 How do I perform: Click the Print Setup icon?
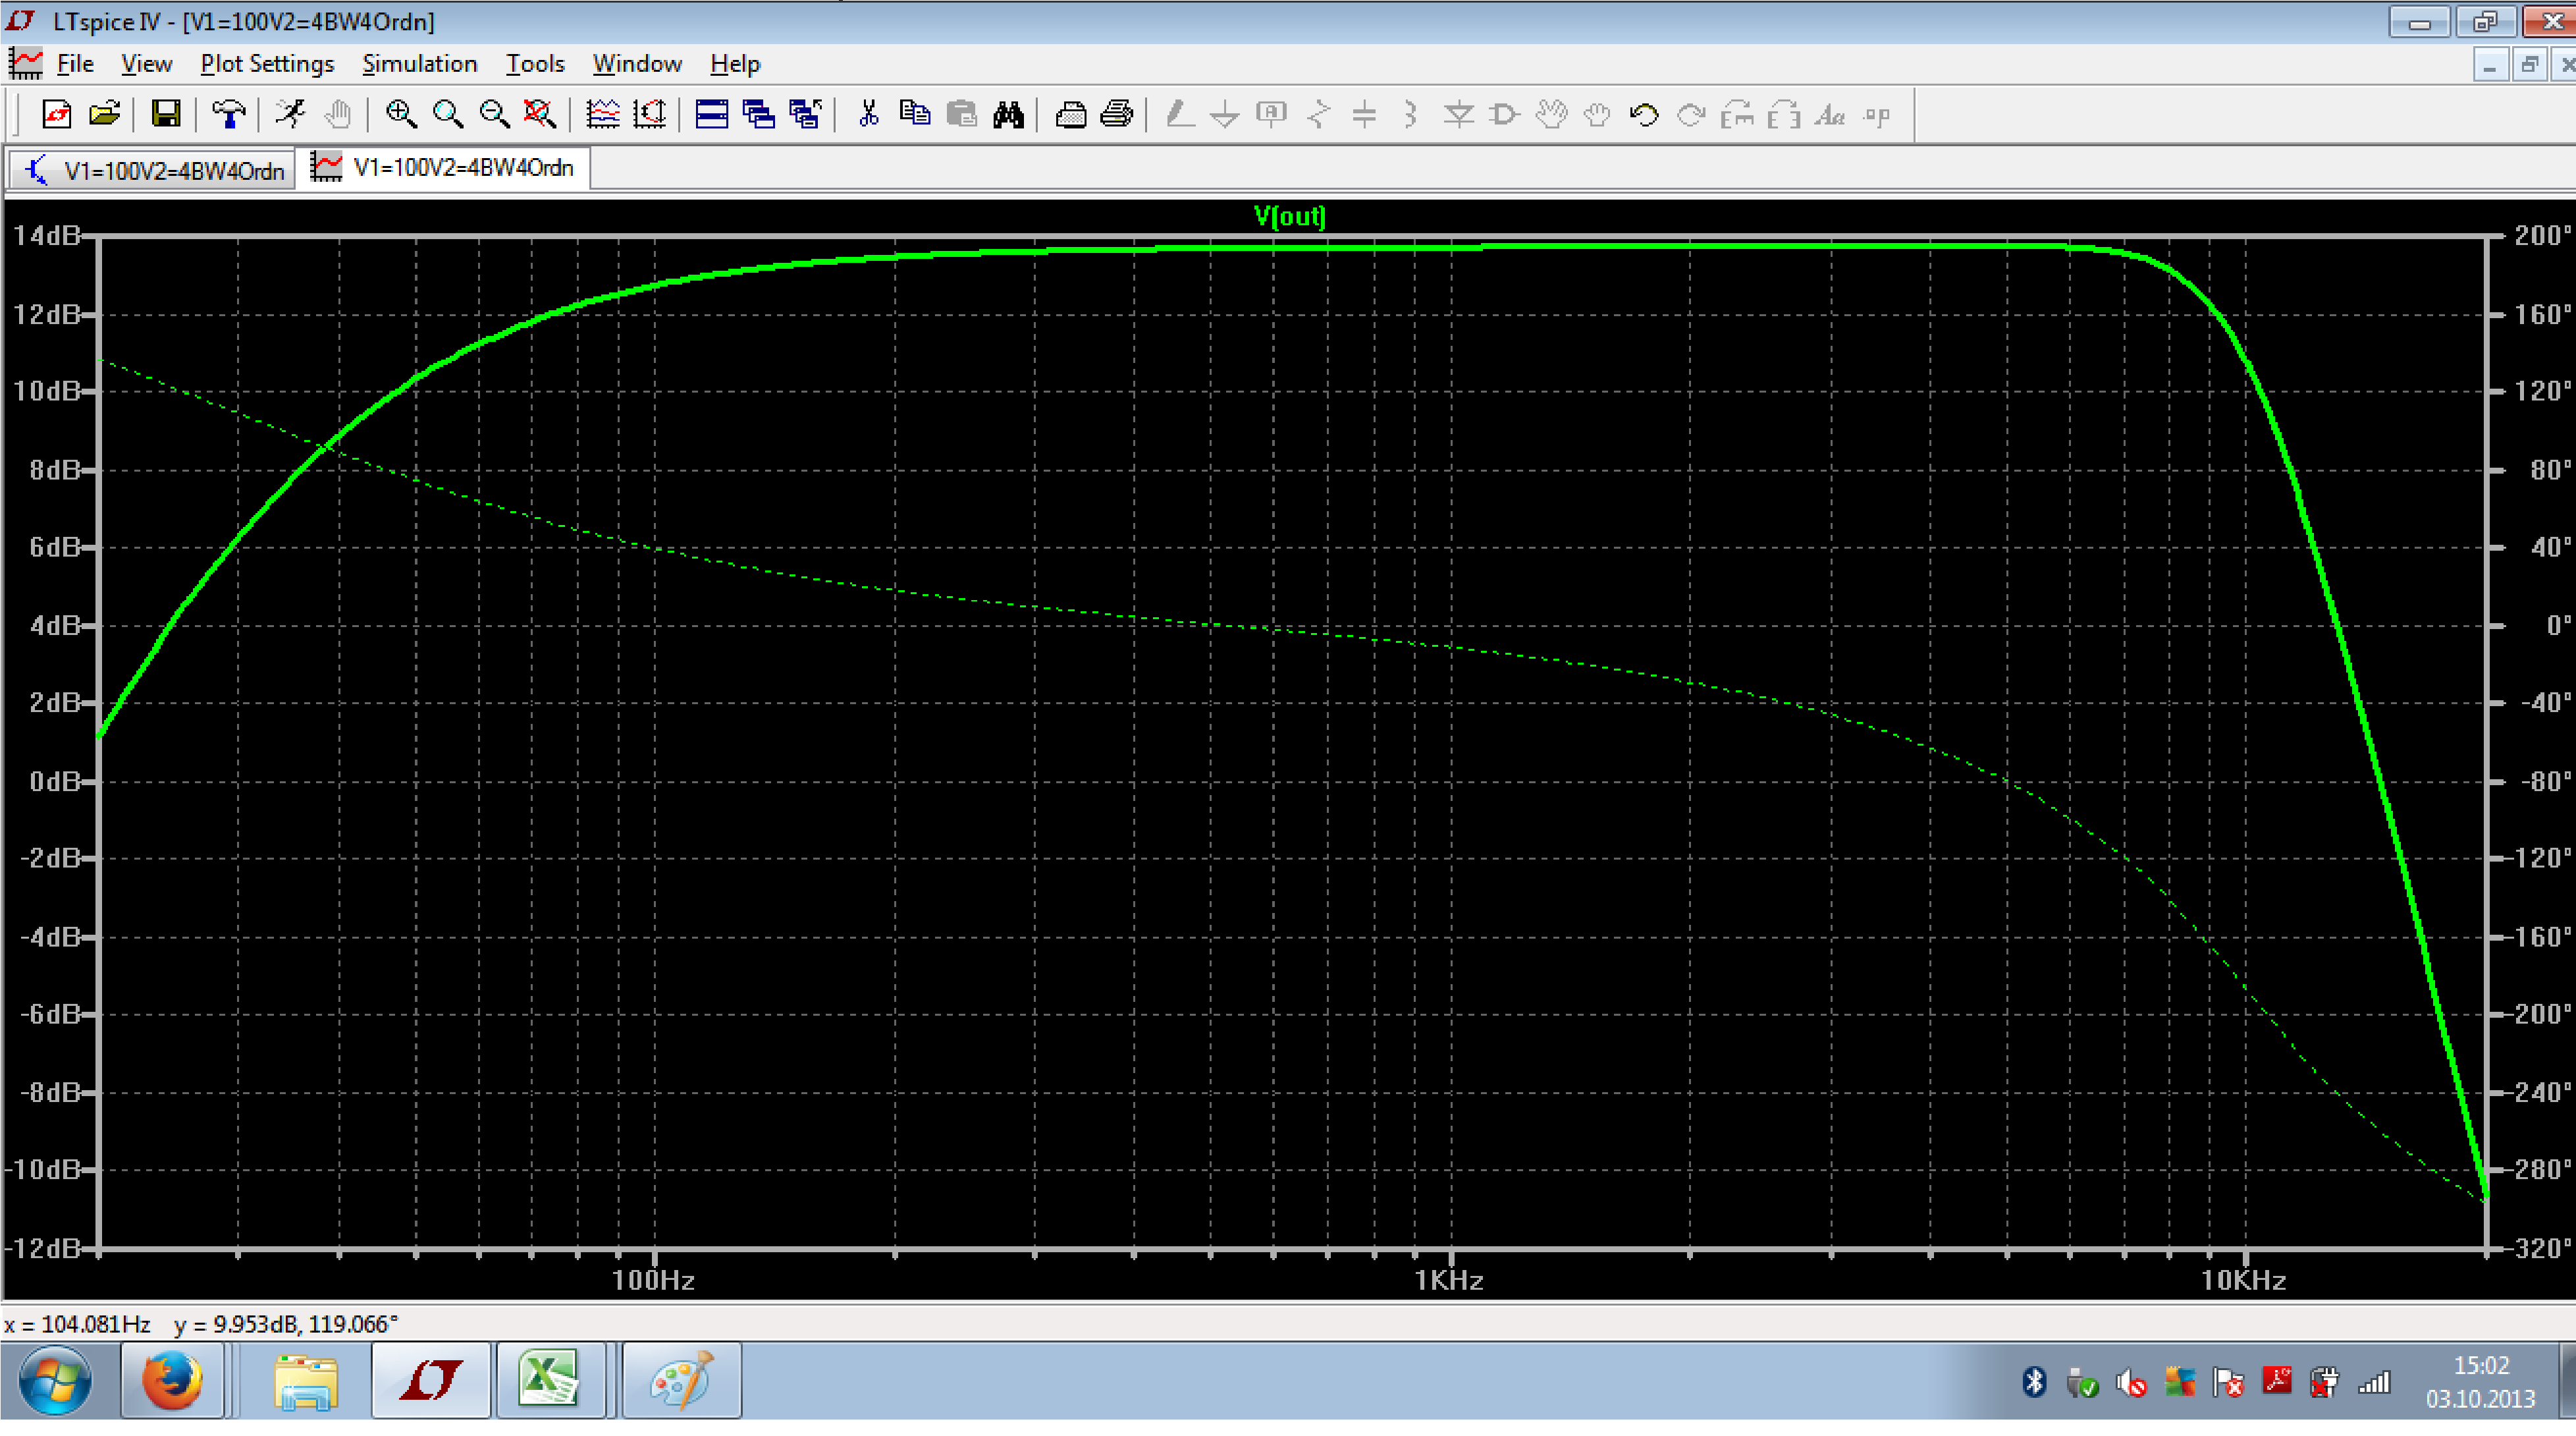[1071, 114]
